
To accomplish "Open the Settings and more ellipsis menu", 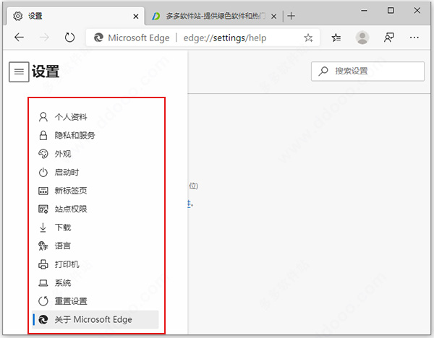I will point(414,38).
